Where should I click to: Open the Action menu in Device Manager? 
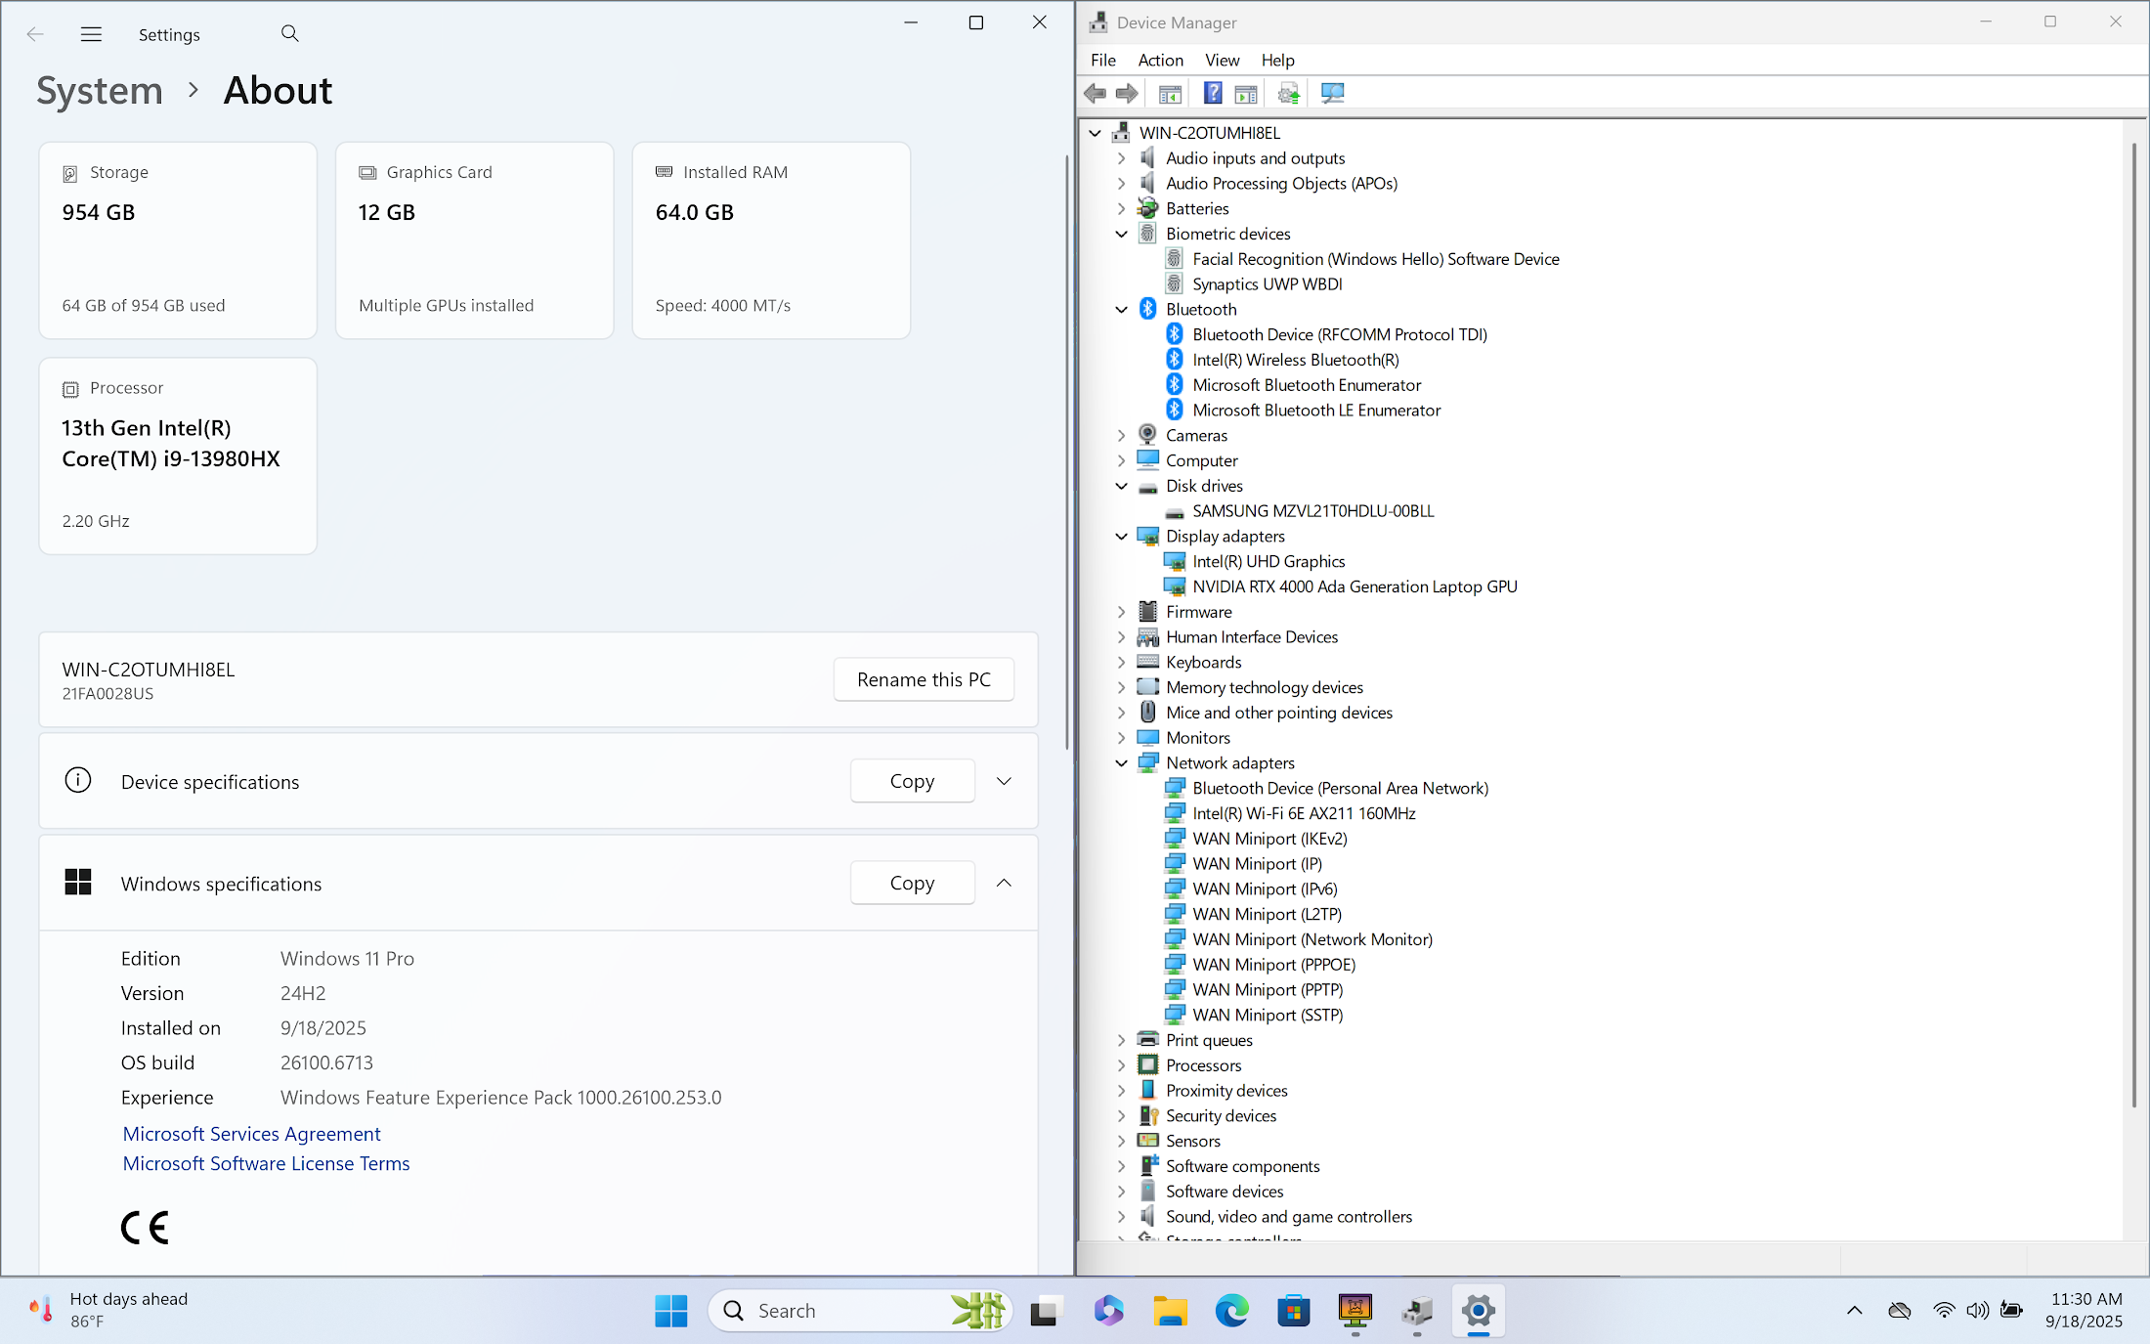tap(1160, 60)
